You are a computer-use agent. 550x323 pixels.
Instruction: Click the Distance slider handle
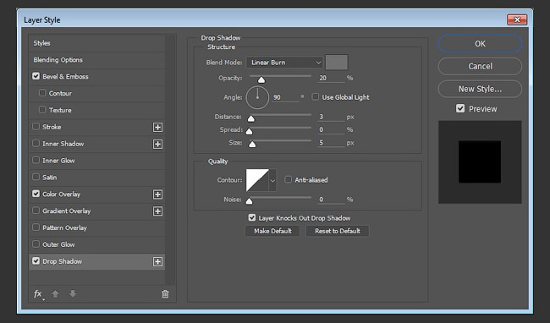pos(251,118)
